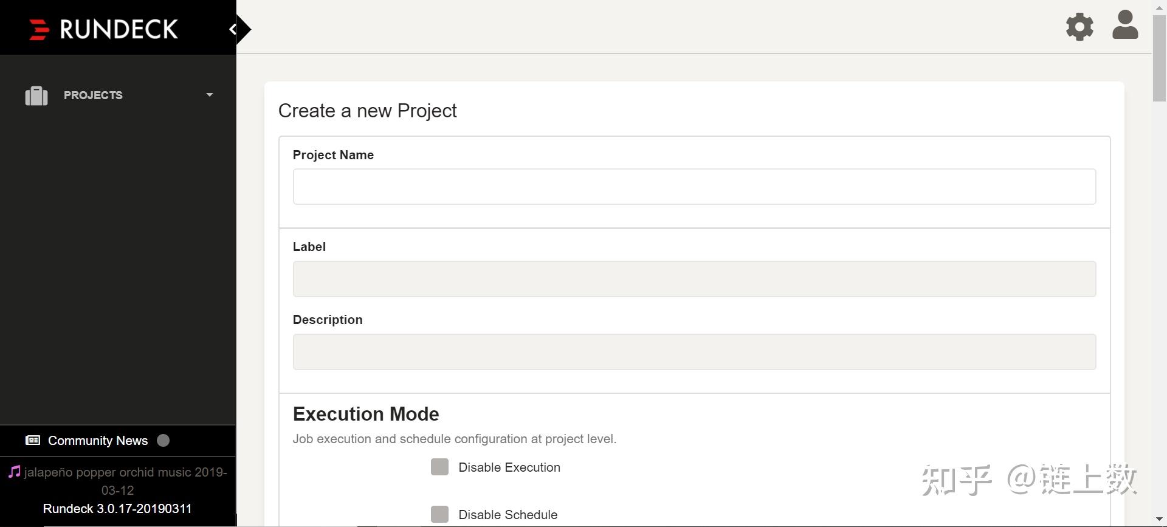This screenshot has height=527, width=1167.
Task: Click the Rundeck logo icon
Action: click(x=39, y=29)
